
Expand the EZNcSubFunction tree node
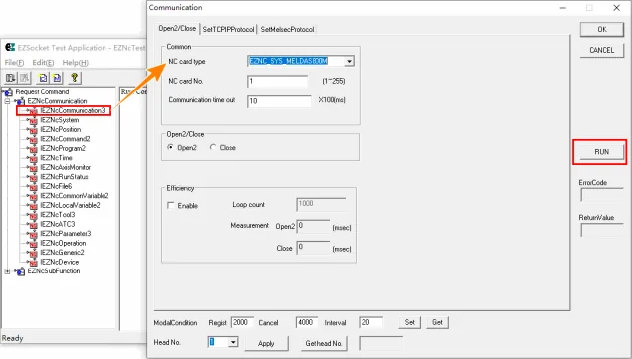tap(7, 271)
